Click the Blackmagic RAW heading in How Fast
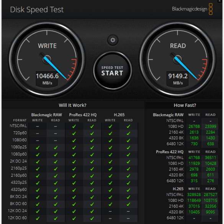Screen dimensions: 224x224 168,115
